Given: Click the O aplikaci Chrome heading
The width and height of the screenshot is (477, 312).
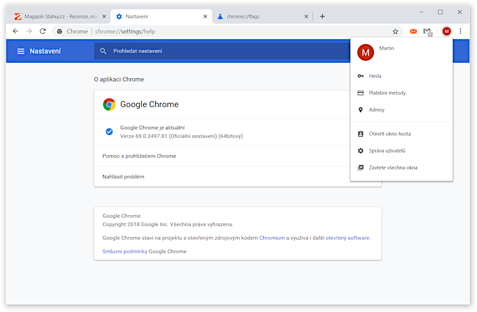Looking at the screenshot, I should point(119,79).
